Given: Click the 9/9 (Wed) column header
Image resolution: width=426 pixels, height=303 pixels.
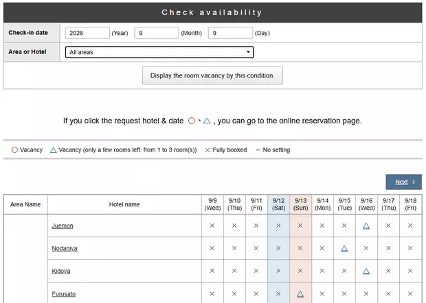Looking at the screenshot, I should (212, 204).
